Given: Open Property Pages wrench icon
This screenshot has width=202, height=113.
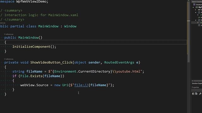Looking at the screenshot, I should tap(200, 94).
